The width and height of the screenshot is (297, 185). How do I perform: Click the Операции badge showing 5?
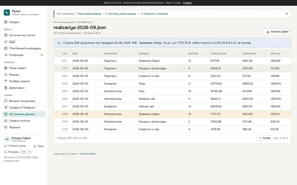point(42,55)
